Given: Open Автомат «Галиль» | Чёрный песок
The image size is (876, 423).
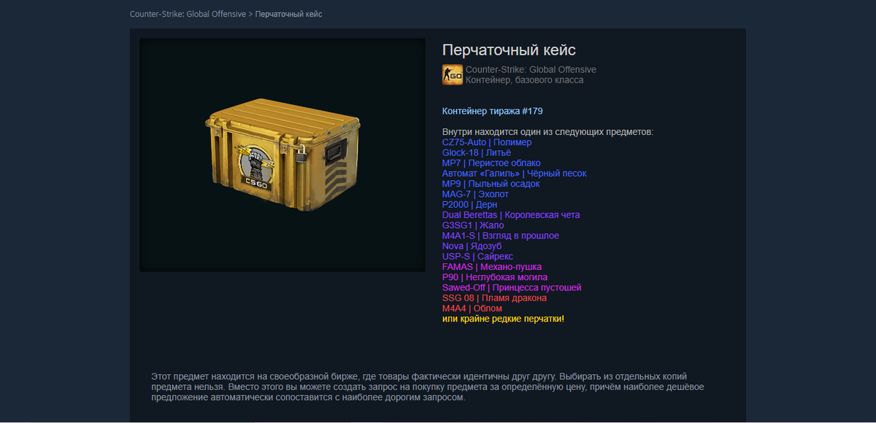Looking at the screenshot, I should 514,174.
